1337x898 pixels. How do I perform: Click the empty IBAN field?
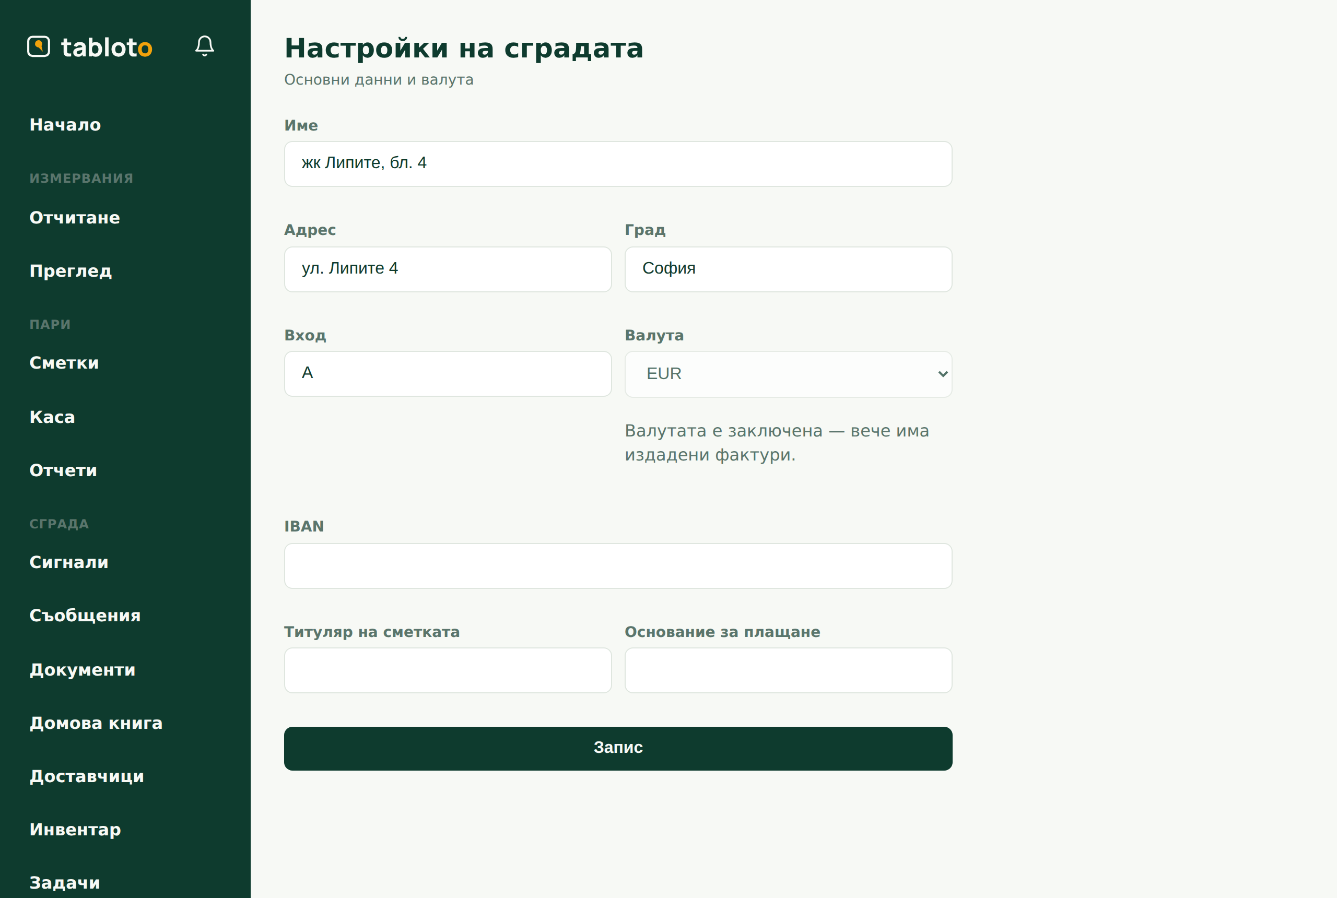[x=618, y=566]
